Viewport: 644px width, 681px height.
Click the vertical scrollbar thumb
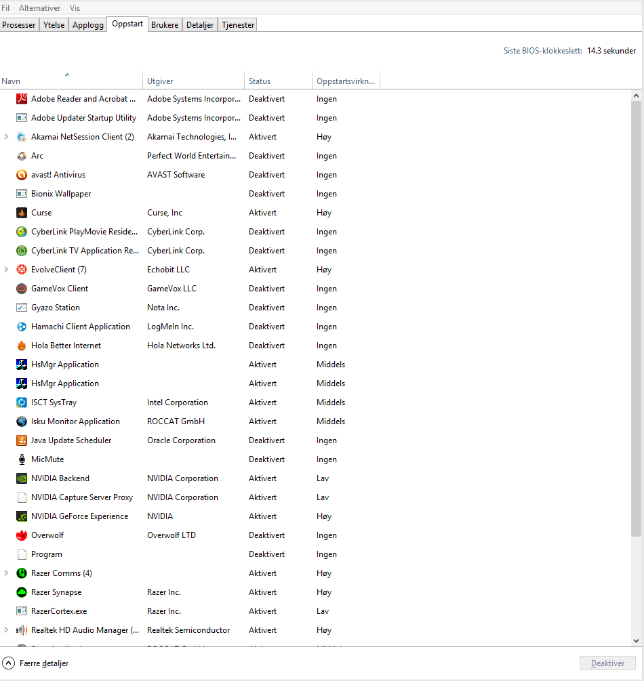click(636, 319)
